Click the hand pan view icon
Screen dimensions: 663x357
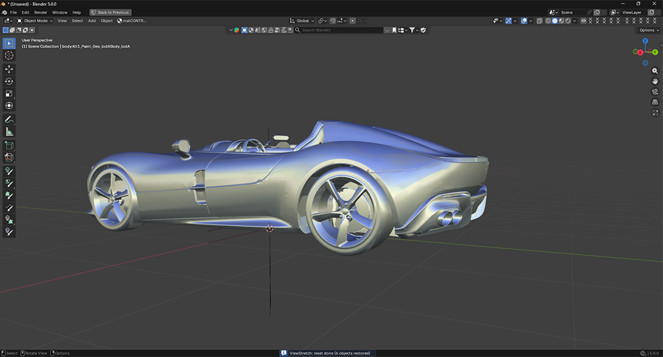[655, 81]
